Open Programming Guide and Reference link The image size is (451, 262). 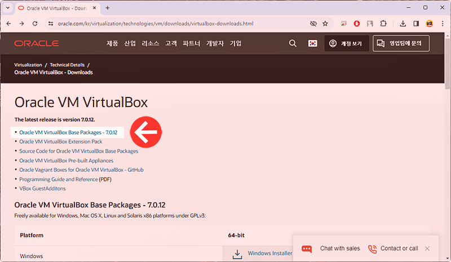59,179
